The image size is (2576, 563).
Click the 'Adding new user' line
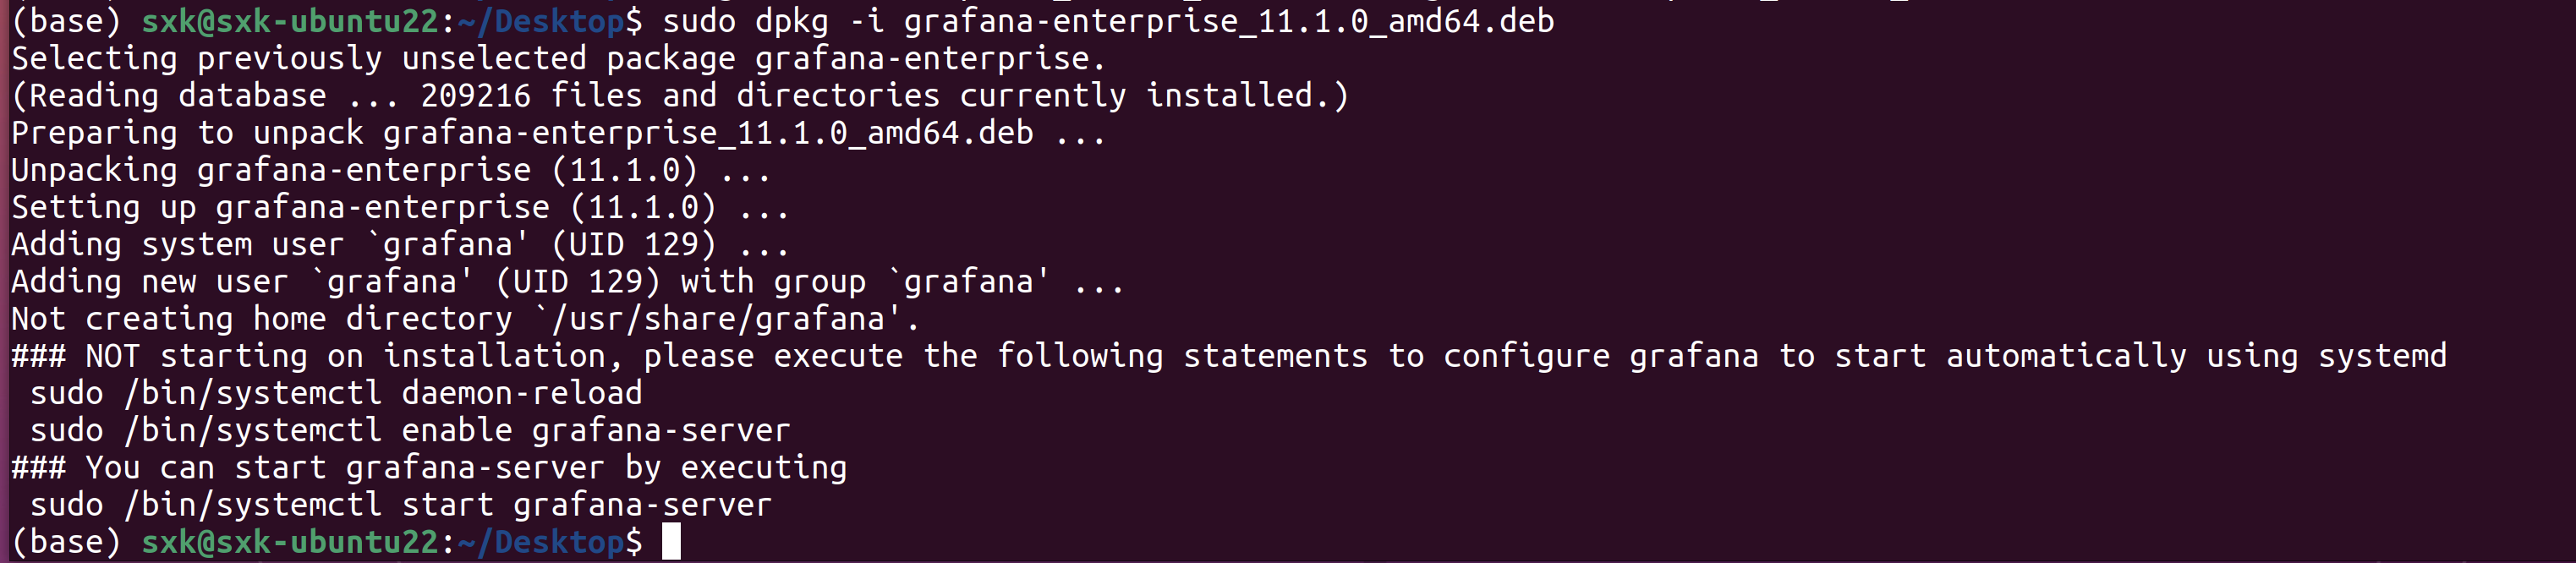tap(567, 282)
